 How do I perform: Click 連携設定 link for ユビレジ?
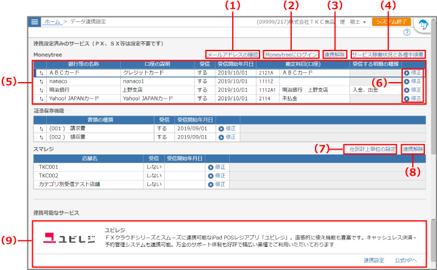[374, 260]
